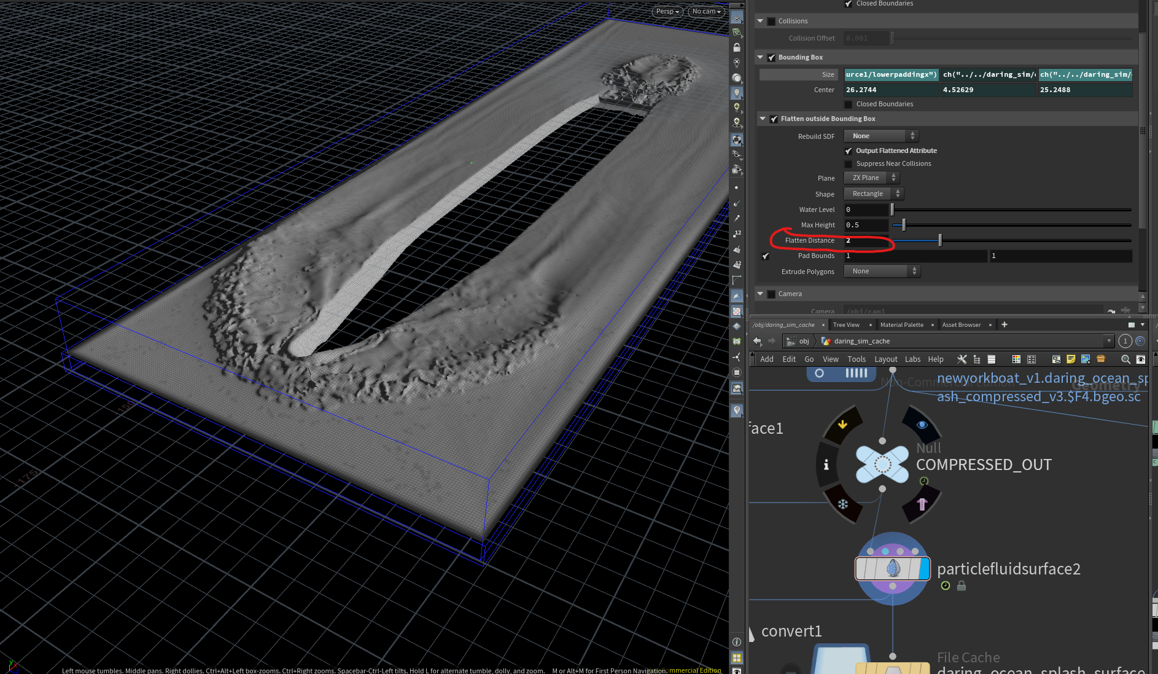The height and width of the screenshot is (674, 1158).
Task: Click the purple template ring flag
Action: pos(922,504)
